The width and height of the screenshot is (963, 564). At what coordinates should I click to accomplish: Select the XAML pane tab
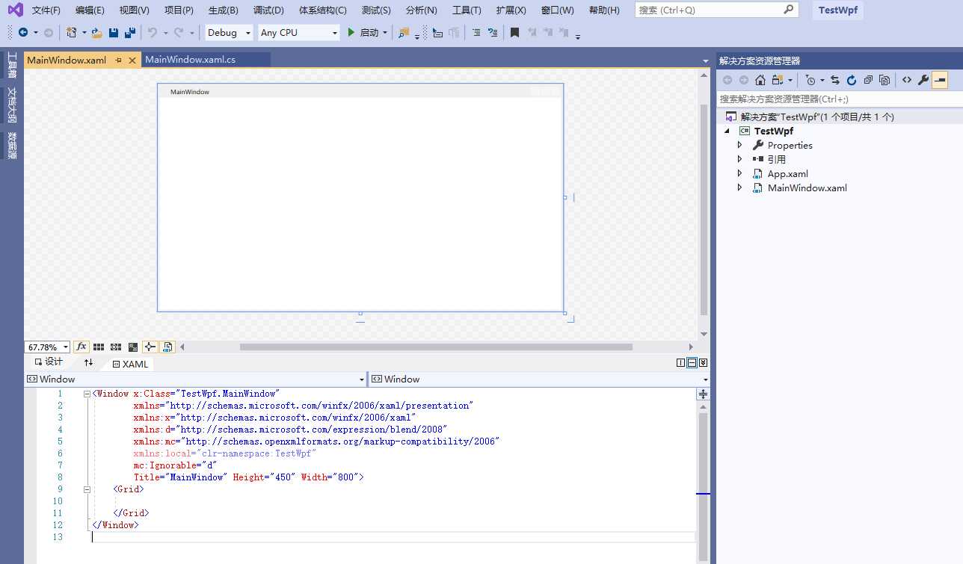130,364
